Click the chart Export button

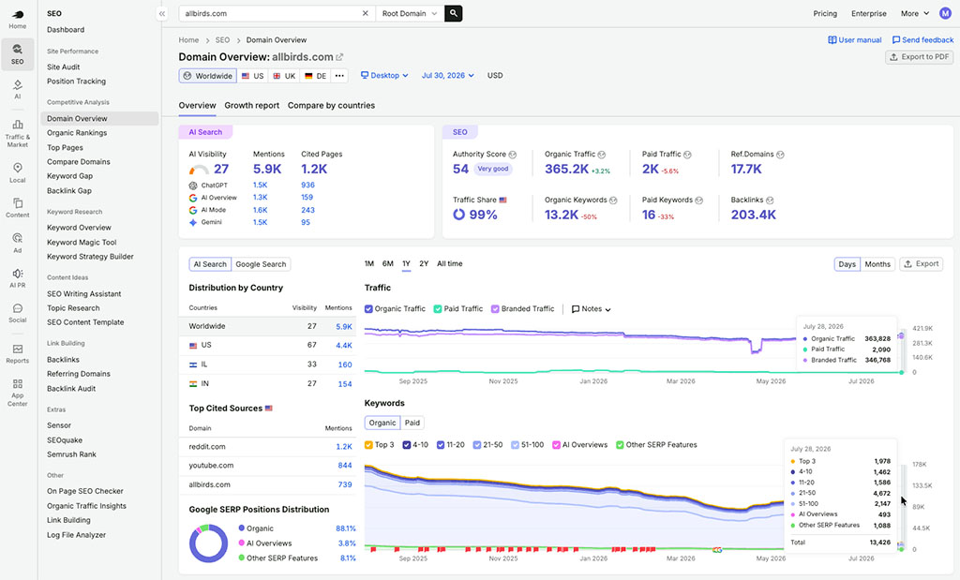[x=921, y=263]
